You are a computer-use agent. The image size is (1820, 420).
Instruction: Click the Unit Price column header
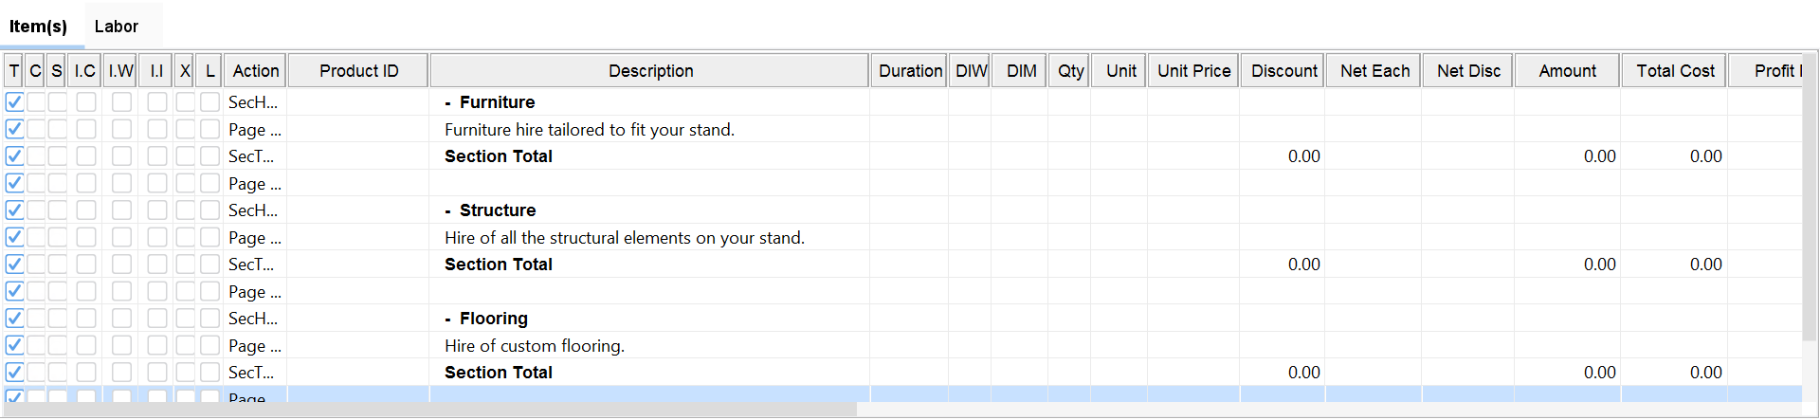click(1193, 71)
